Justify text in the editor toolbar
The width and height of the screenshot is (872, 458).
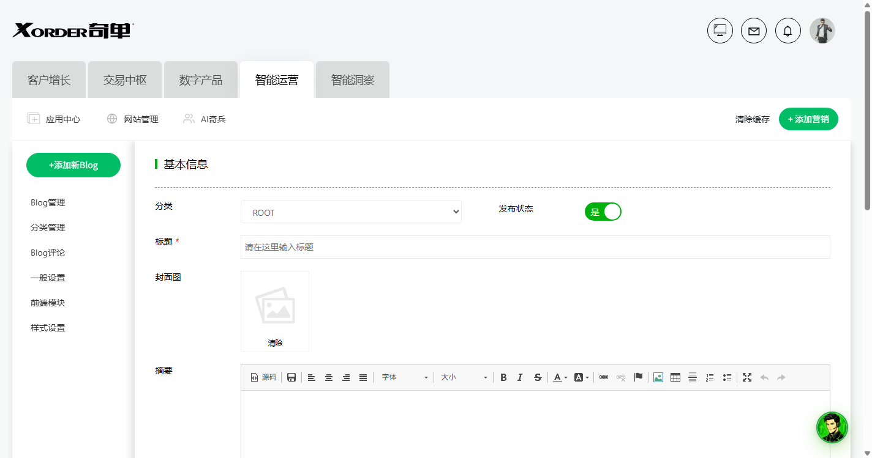pos(363,377)
